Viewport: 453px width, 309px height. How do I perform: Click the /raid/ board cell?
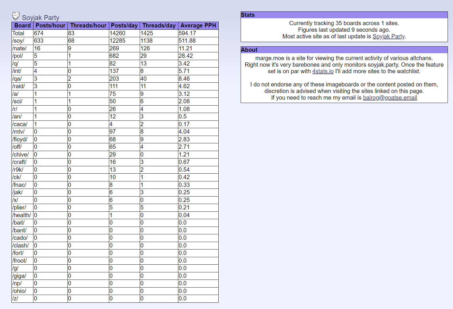(x=19, y=86)
